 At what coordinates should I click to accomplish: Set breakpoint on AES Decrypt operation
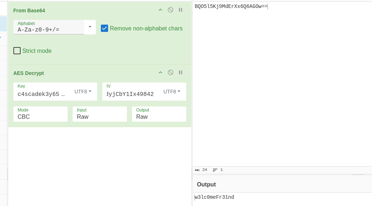(x=180, y=72)
